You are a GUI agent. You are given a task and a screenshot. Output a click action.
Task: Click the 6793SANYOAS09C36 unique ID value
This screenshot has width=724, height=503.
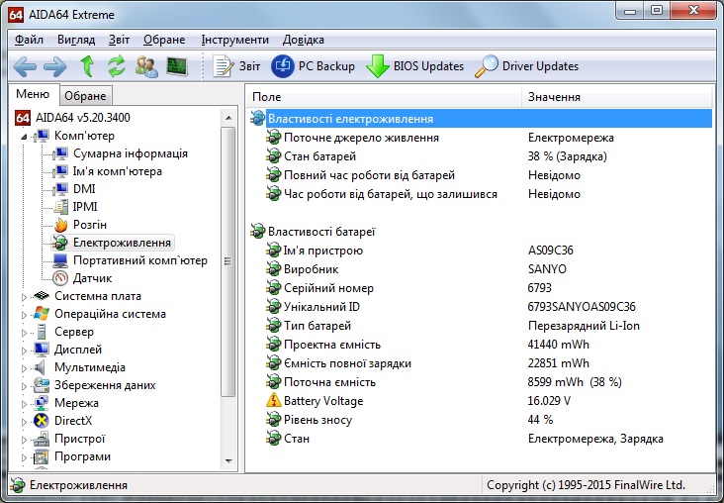point(582,307)
